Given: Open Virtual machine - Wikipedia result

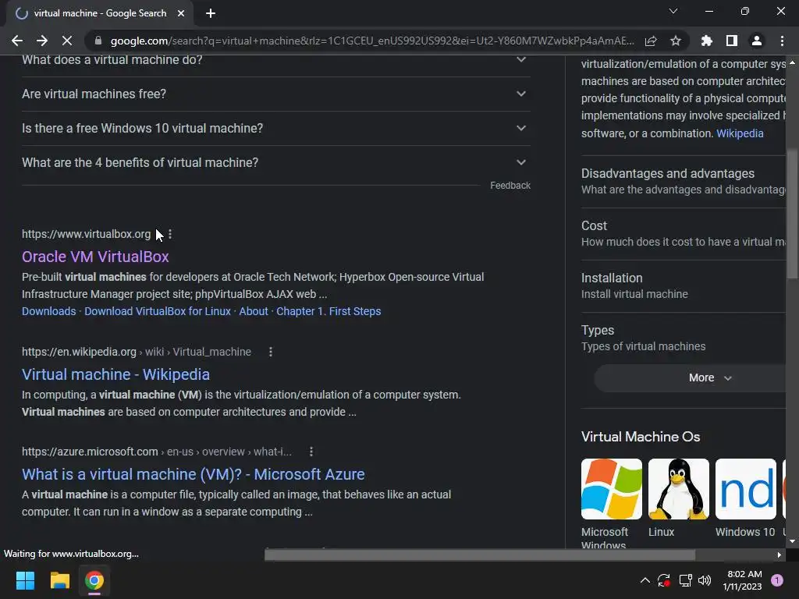Looking at the screenshot, I should 115,374.
